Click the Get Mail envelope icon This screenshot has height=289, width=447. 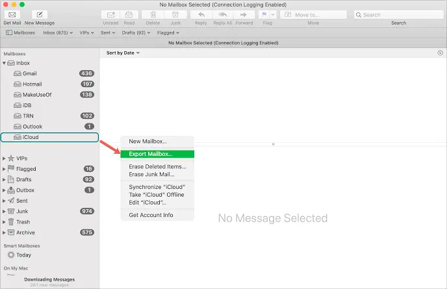(x=12, y=14)
